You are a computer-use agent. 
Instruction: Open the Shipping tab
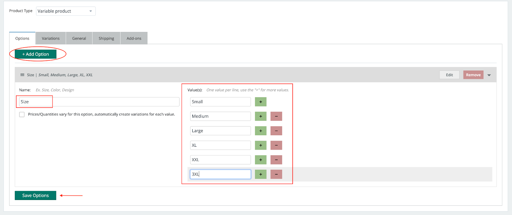pyautogui.click(x=106, y=38)
